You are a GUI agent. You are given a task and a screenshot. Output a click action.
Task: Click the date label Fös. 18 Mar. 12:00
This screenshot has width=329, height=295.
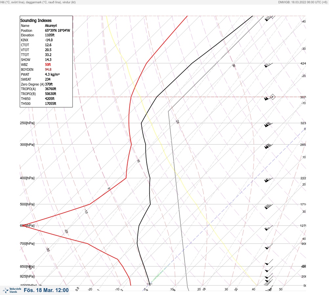coord(46,290)
